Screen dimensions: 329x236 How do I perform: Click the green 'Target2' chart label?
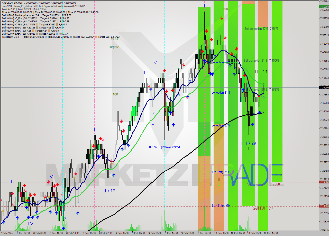(x=113, y=47)
